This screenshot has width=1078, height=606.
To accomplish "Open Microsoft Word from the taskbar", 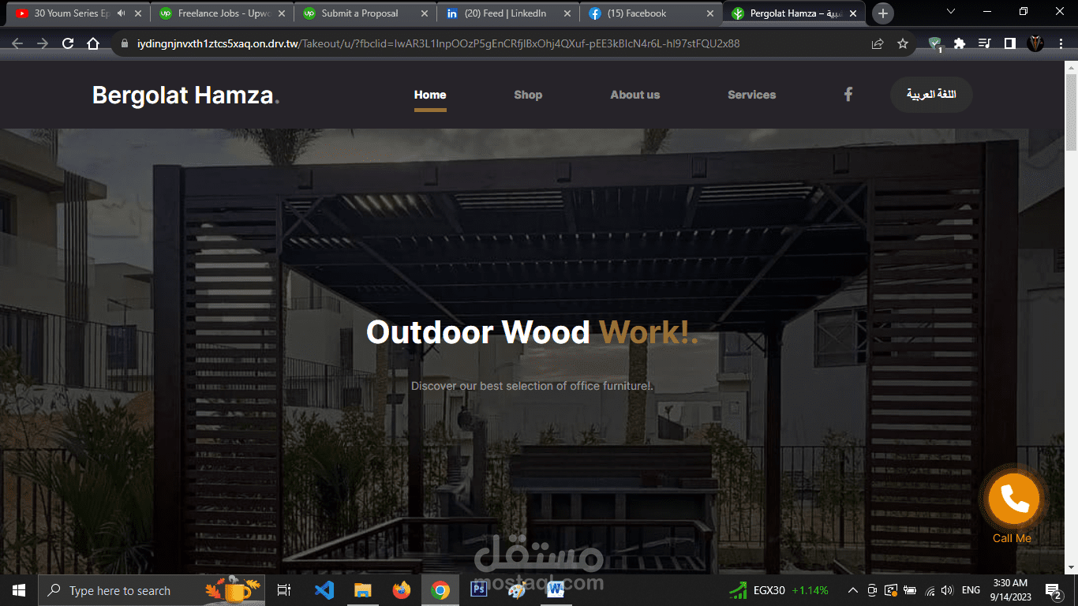I will tap(556, 590).
